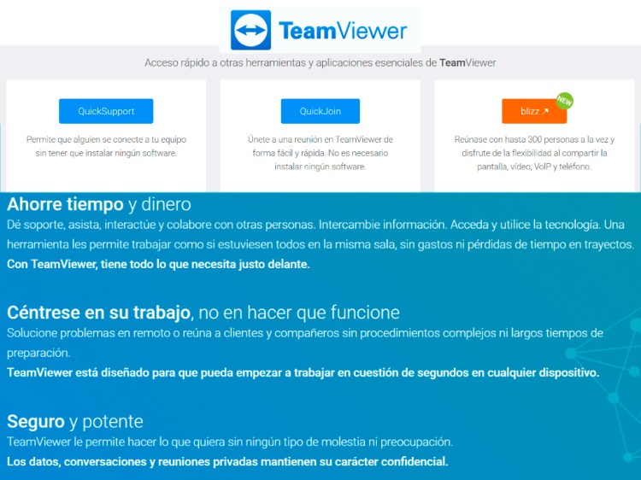The image size is (641, 480).
Task: Click the bold line 'TeamViewer está diseñado para'
Action: [303, 372]
